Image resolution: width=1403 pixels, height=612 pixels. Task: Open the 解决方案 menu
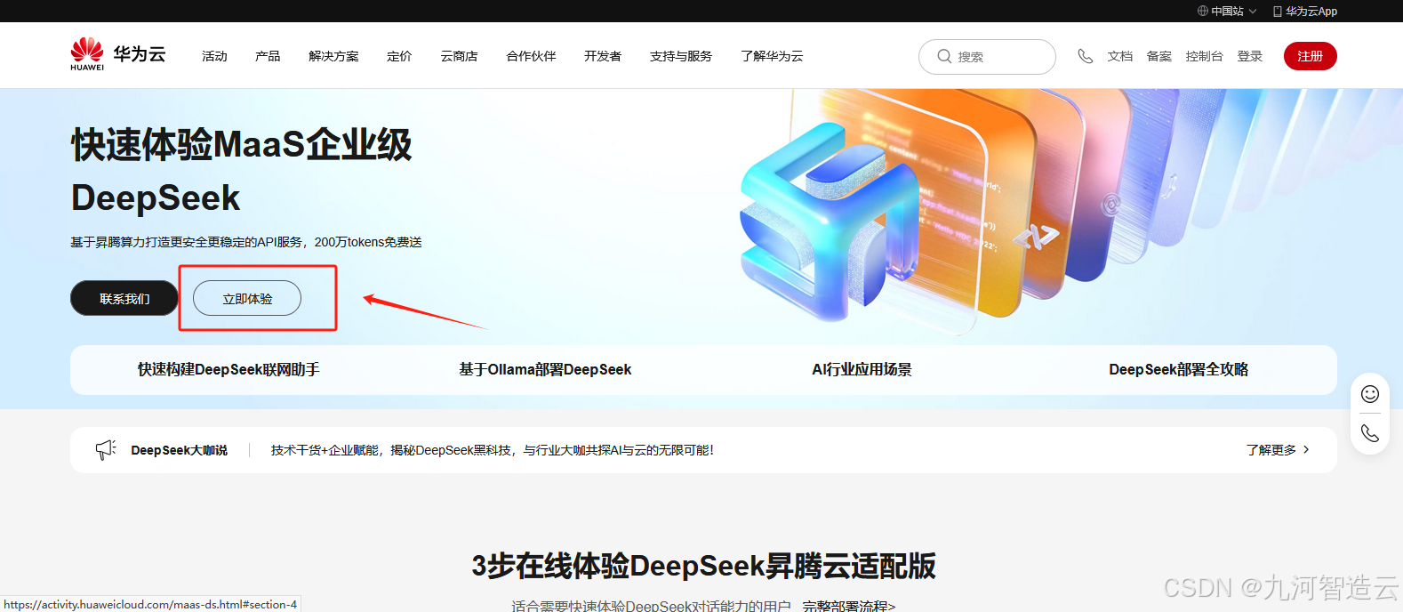click(x=333, y=56)
